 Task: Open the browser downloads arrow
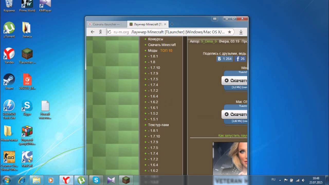pyautogui.click(x=241, y=32)
